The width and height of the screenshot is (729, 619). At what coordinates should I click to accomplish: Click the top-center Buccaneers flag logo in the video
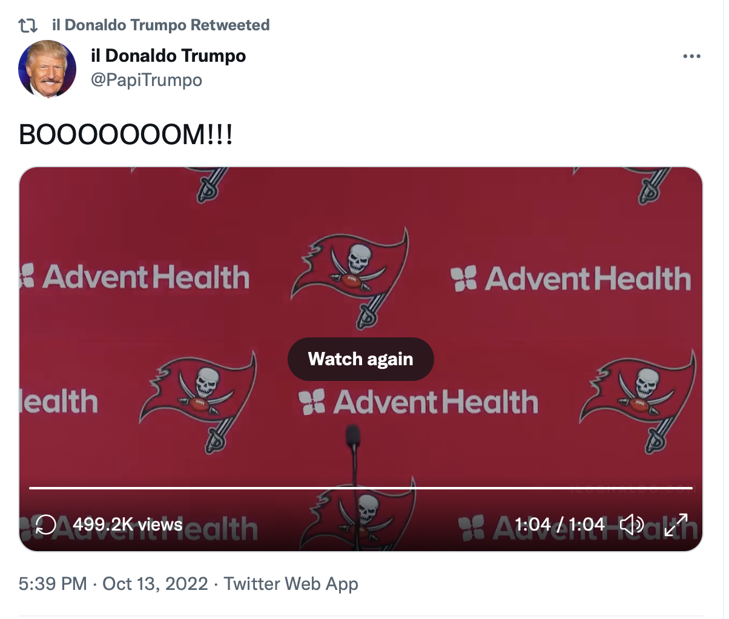(x=350, y=277)
